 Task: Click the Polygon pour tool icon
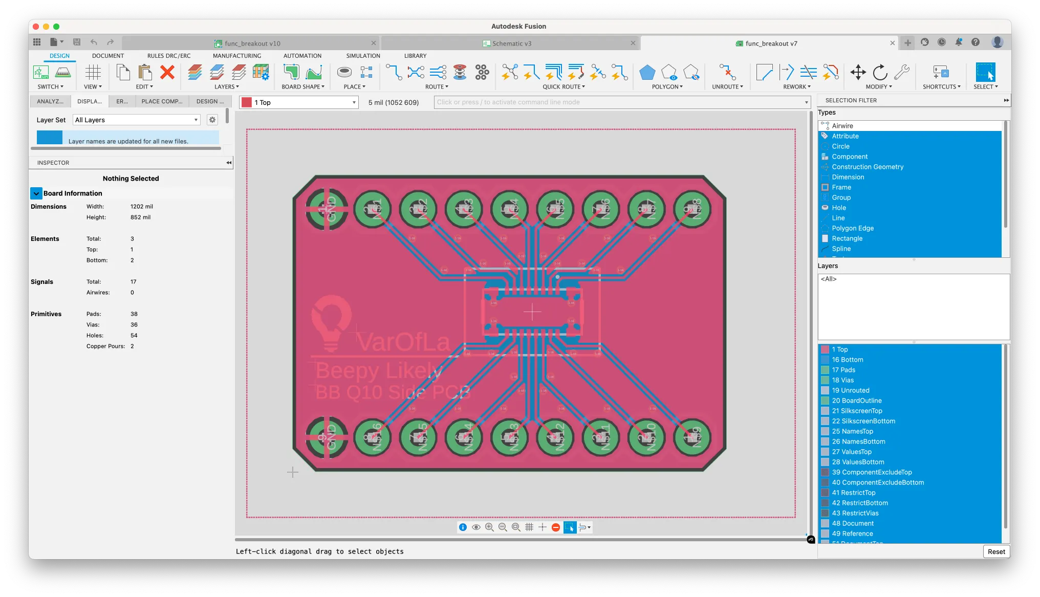[647, 72]
